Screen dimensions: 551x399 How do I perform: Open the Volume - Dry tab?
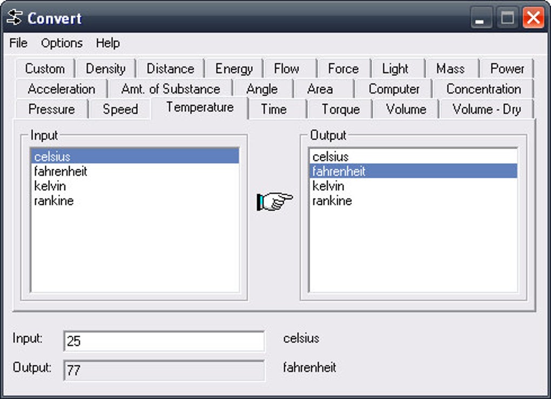(485, 109)
